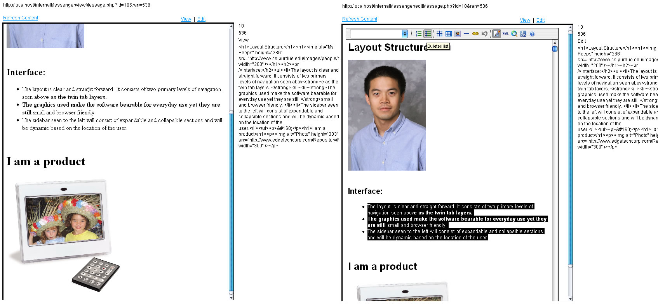
Task: Open the accessibility wheelchair icon in the toolbar
Action: coord(523,34)
